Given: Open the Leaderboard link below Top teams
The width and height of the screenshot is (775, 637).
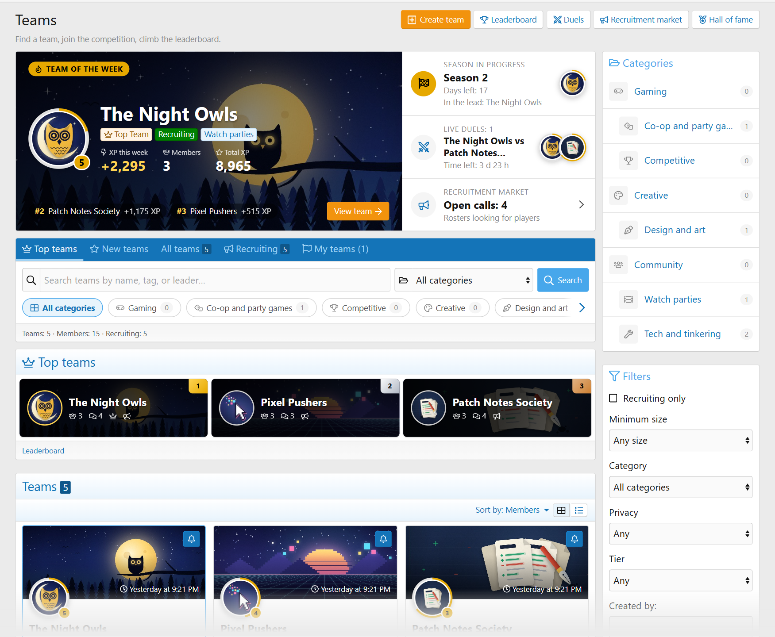Looking at the screenshot, I should [43, 451].
